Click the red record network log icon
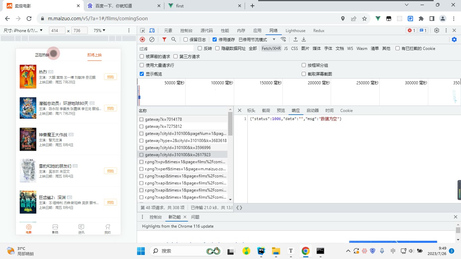Image resolution: width=461 pixels, height=259 pixels. 142,39
